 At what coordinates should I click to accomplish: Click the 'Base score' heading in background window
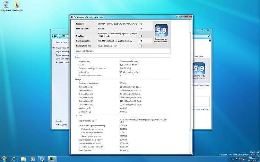pyautogui.click(x=199, y=56)
